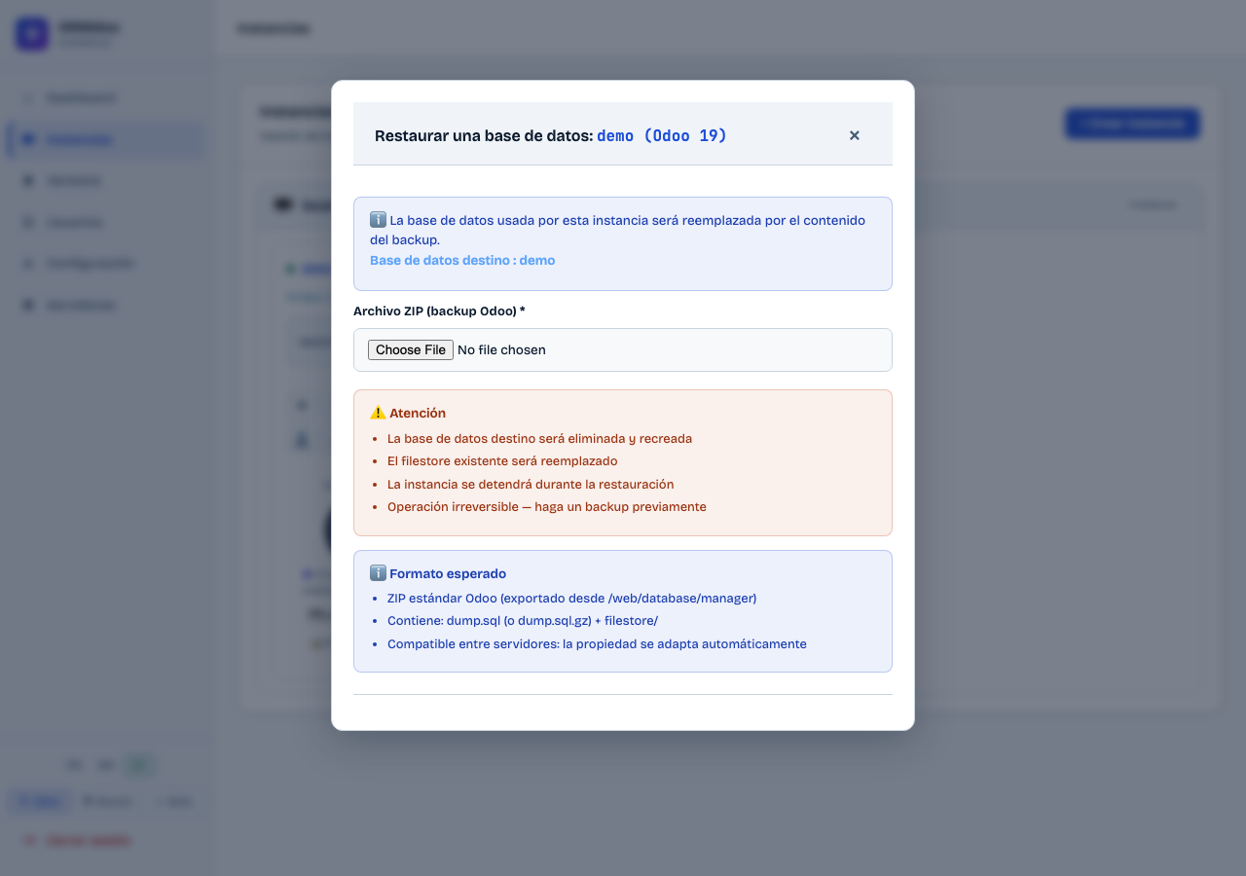Click the 'Restaurar una base de datos:' title
The width and height of the screenshot is (1246, 876).
tap(484, 136)
